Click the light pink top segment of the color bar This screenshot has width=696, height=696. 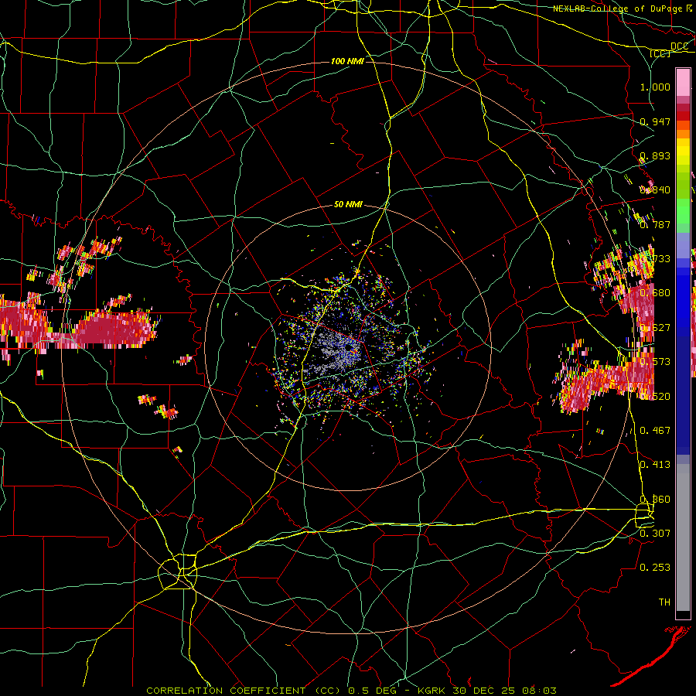pos(683,82)
